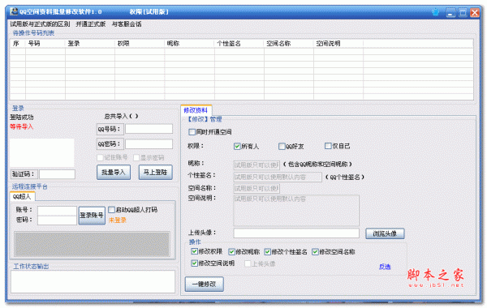
Task: Toggle the 上传头像 operation checkbox
Action: click(x=248, y=263)
